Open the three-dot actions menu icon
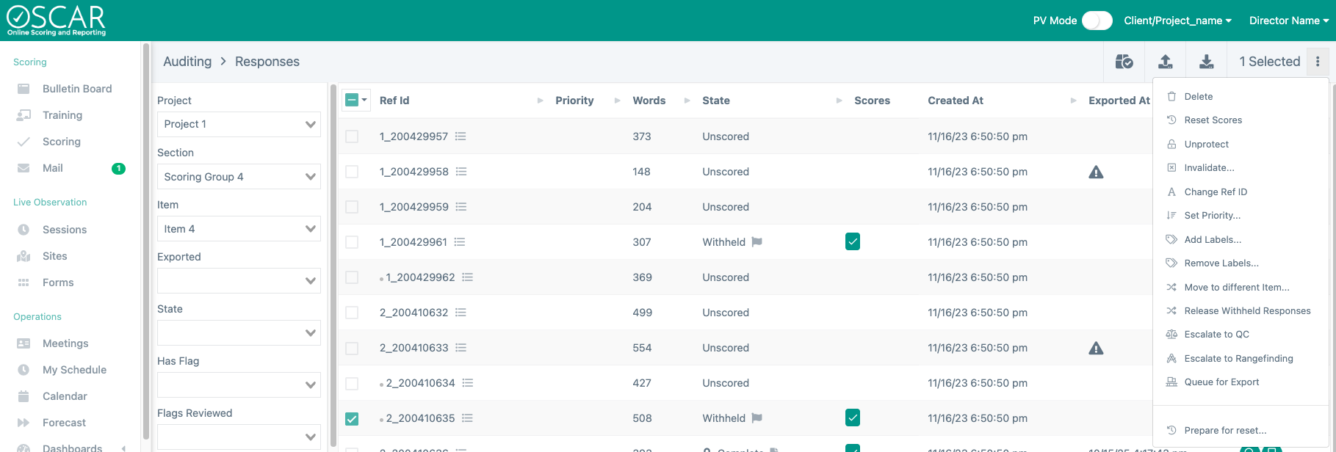Image resolution: width=1336 pixels, height=452 pixels. 1318,62
